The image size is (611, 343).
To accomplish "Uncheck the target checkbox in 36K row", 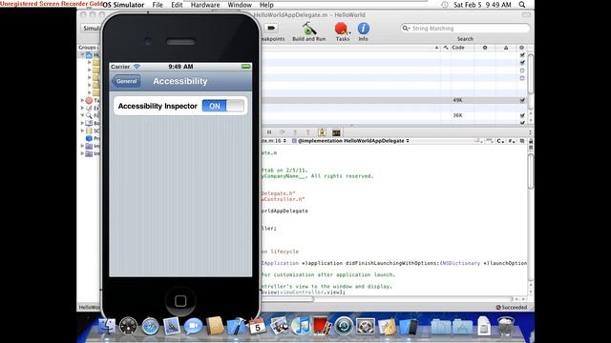I will pyautogui.click(x=522, y=115).
